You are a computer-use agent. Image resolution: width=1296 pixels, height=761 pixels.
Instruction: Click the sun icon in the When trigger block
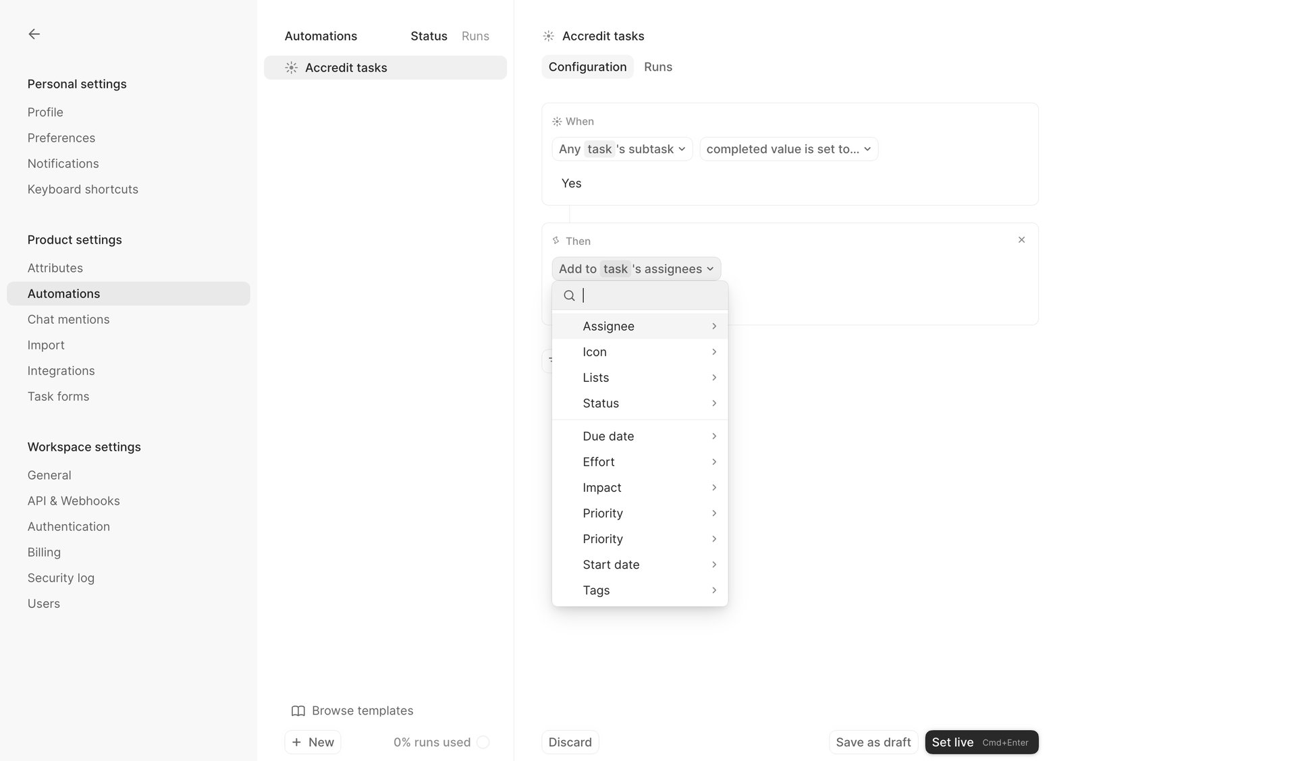tap(556, 121)
